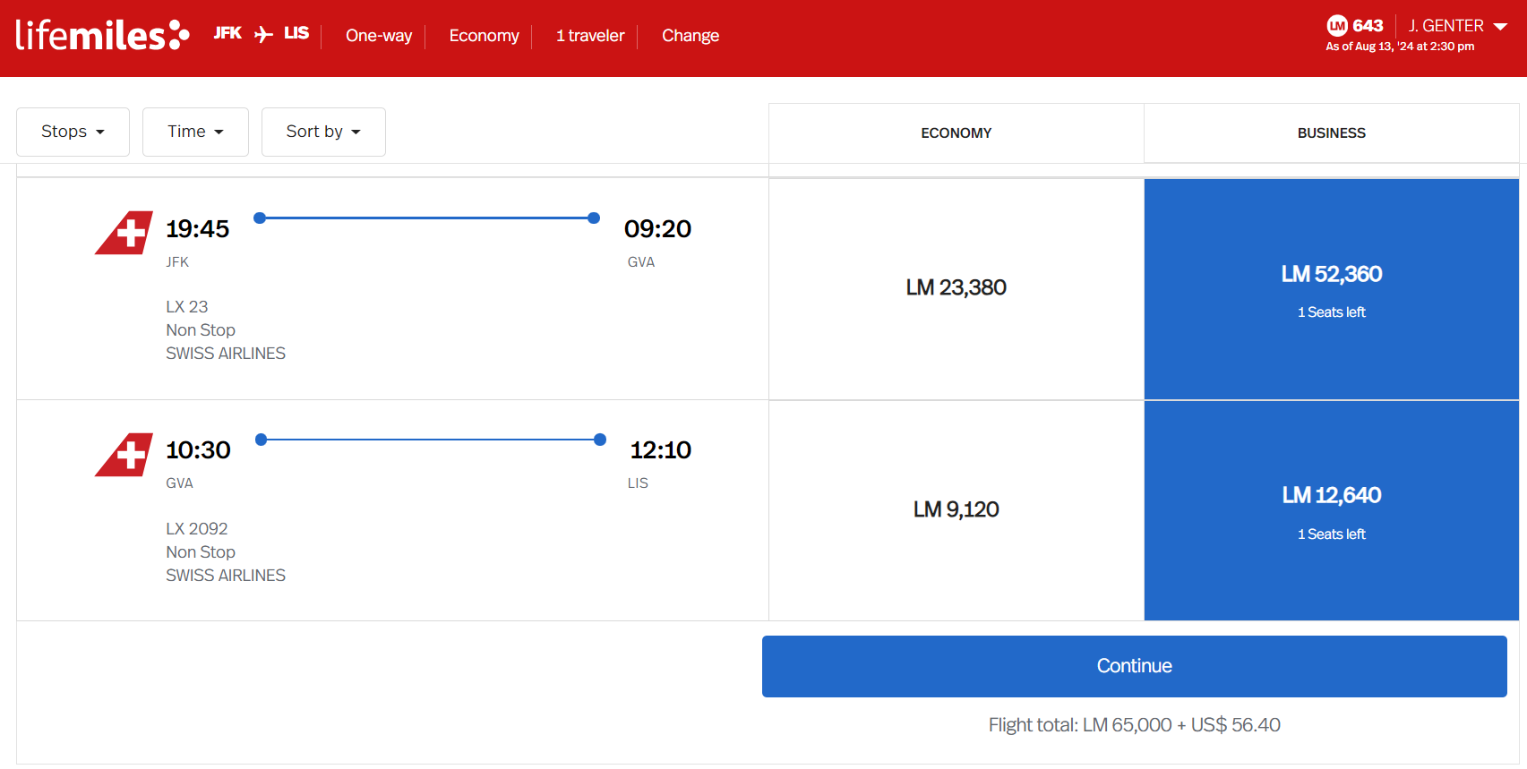Click the Economy cabin in header
The width and height of the screenshot is (1527, 769).
tap(484, 36)
